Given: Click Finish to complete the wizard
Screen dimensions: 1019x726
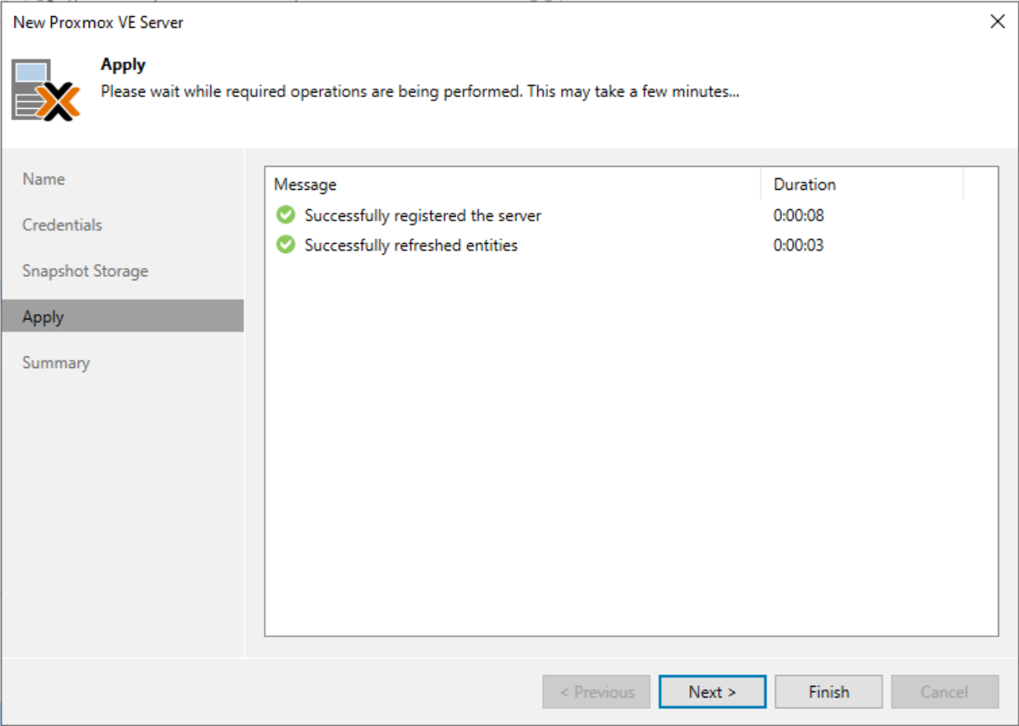Looking at the screenshot, I should click(x=828, y=691).
